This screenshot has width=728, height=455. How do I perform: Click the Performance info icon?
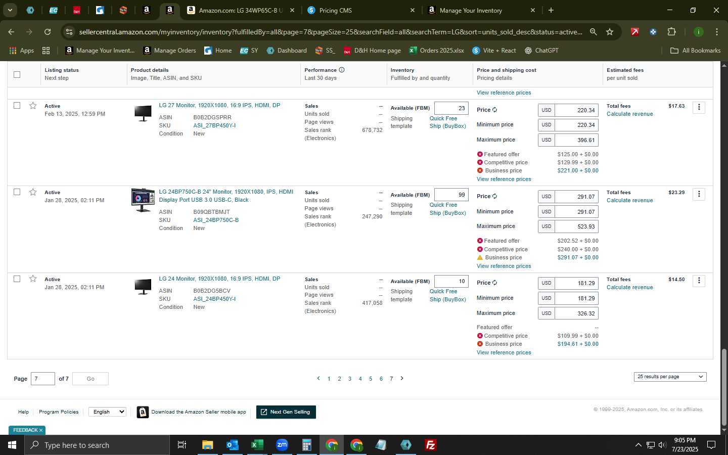point(342,70)
